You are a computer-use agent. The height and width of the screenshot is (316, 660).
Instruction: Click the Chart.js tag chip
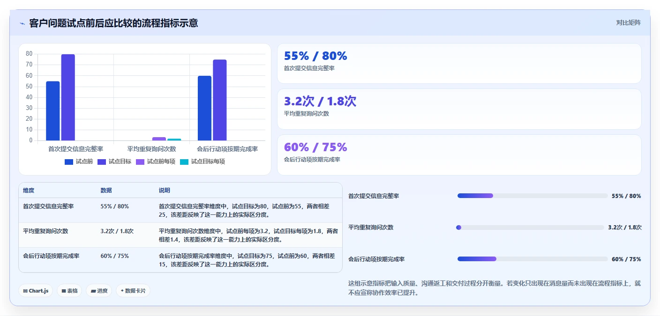click(x=36, y=291)
